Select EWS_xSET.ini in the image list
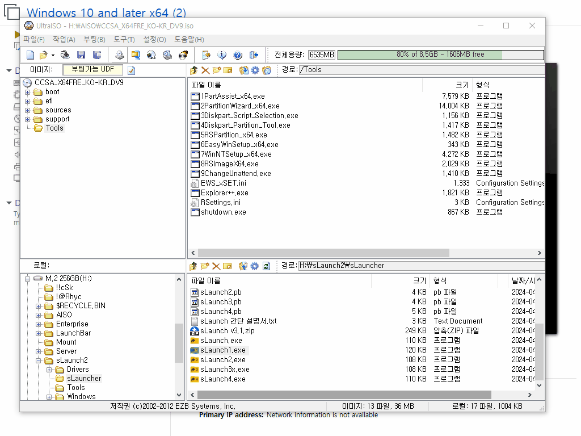 tap(224, 183)
